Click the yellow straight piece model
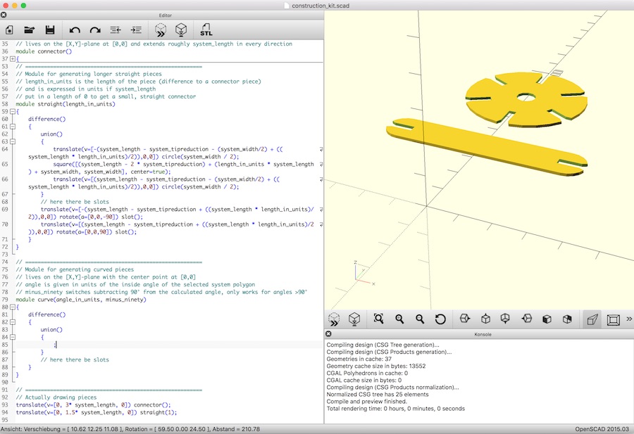 point(486,147)
